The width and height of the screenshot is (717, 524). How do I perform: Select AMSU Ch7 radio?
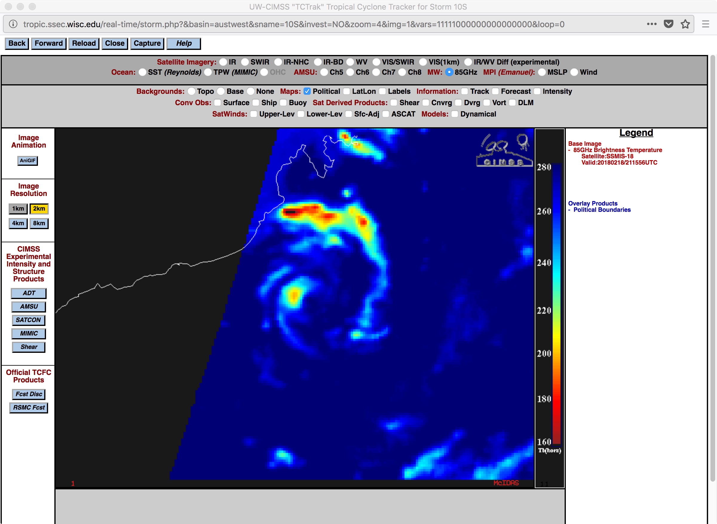[x=376, y=72]
